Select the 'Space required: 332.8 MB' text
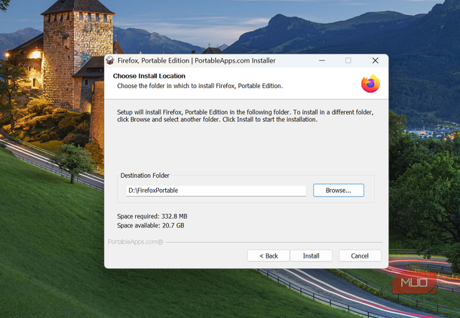460x318 pixels. tap(152, 216)
